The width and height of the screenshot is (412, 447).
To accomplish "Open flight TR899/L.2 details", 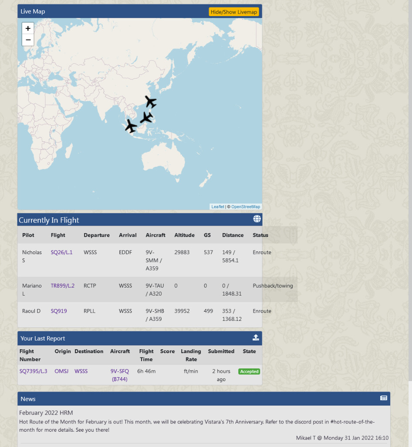I will click(62, 286).
